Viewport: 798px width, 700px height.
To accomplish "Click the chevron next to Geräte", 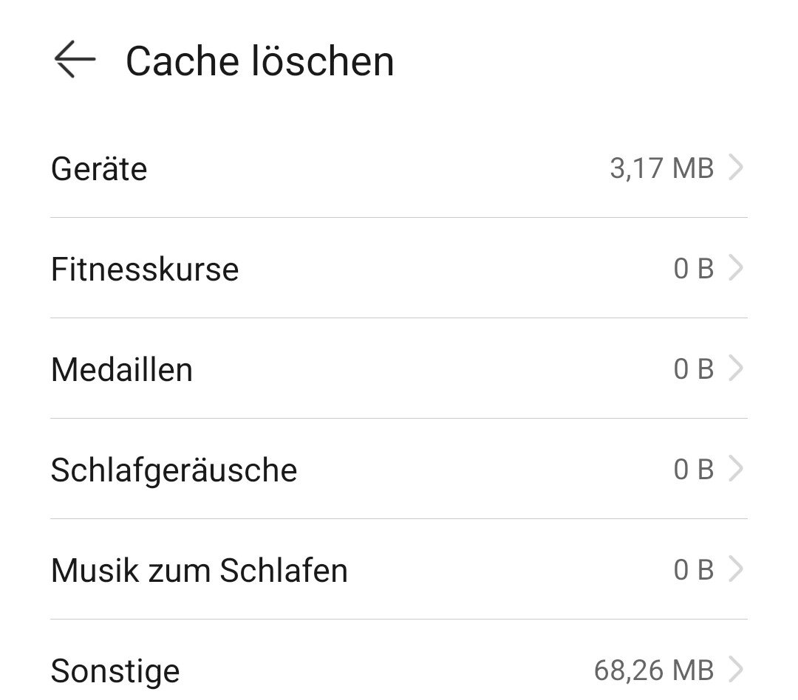I will [x=736, y=168].
